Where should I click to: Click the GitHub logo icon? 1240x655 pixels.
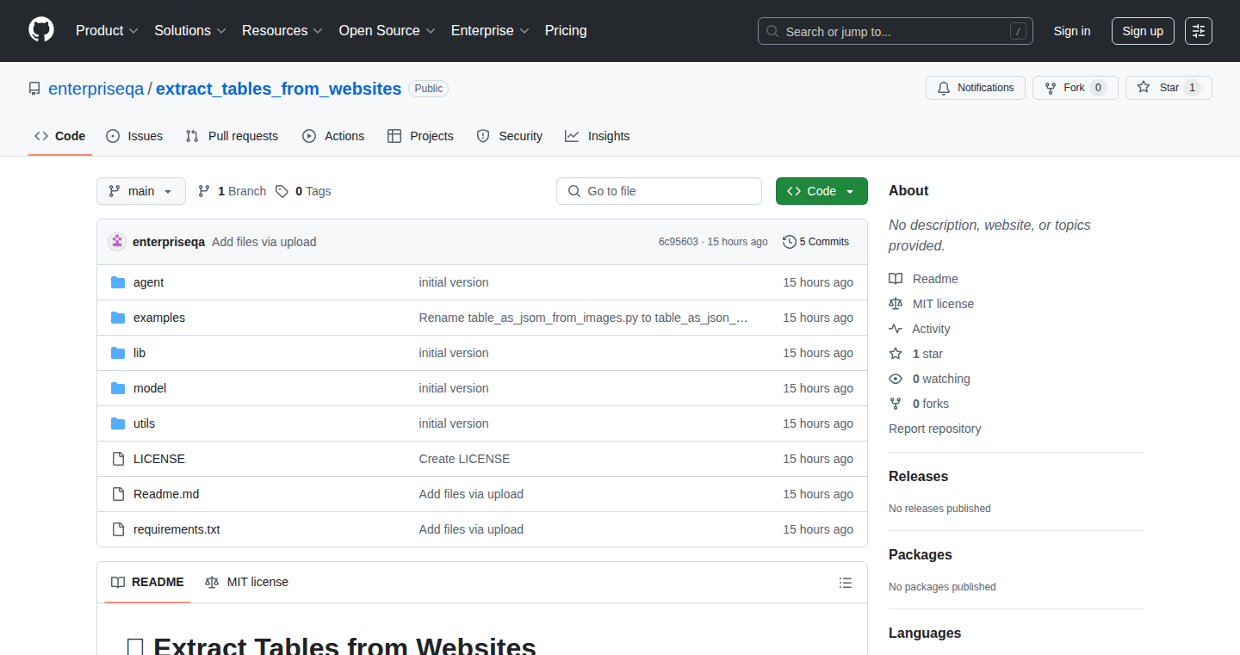pyautogui.click(x=41, y=30)
